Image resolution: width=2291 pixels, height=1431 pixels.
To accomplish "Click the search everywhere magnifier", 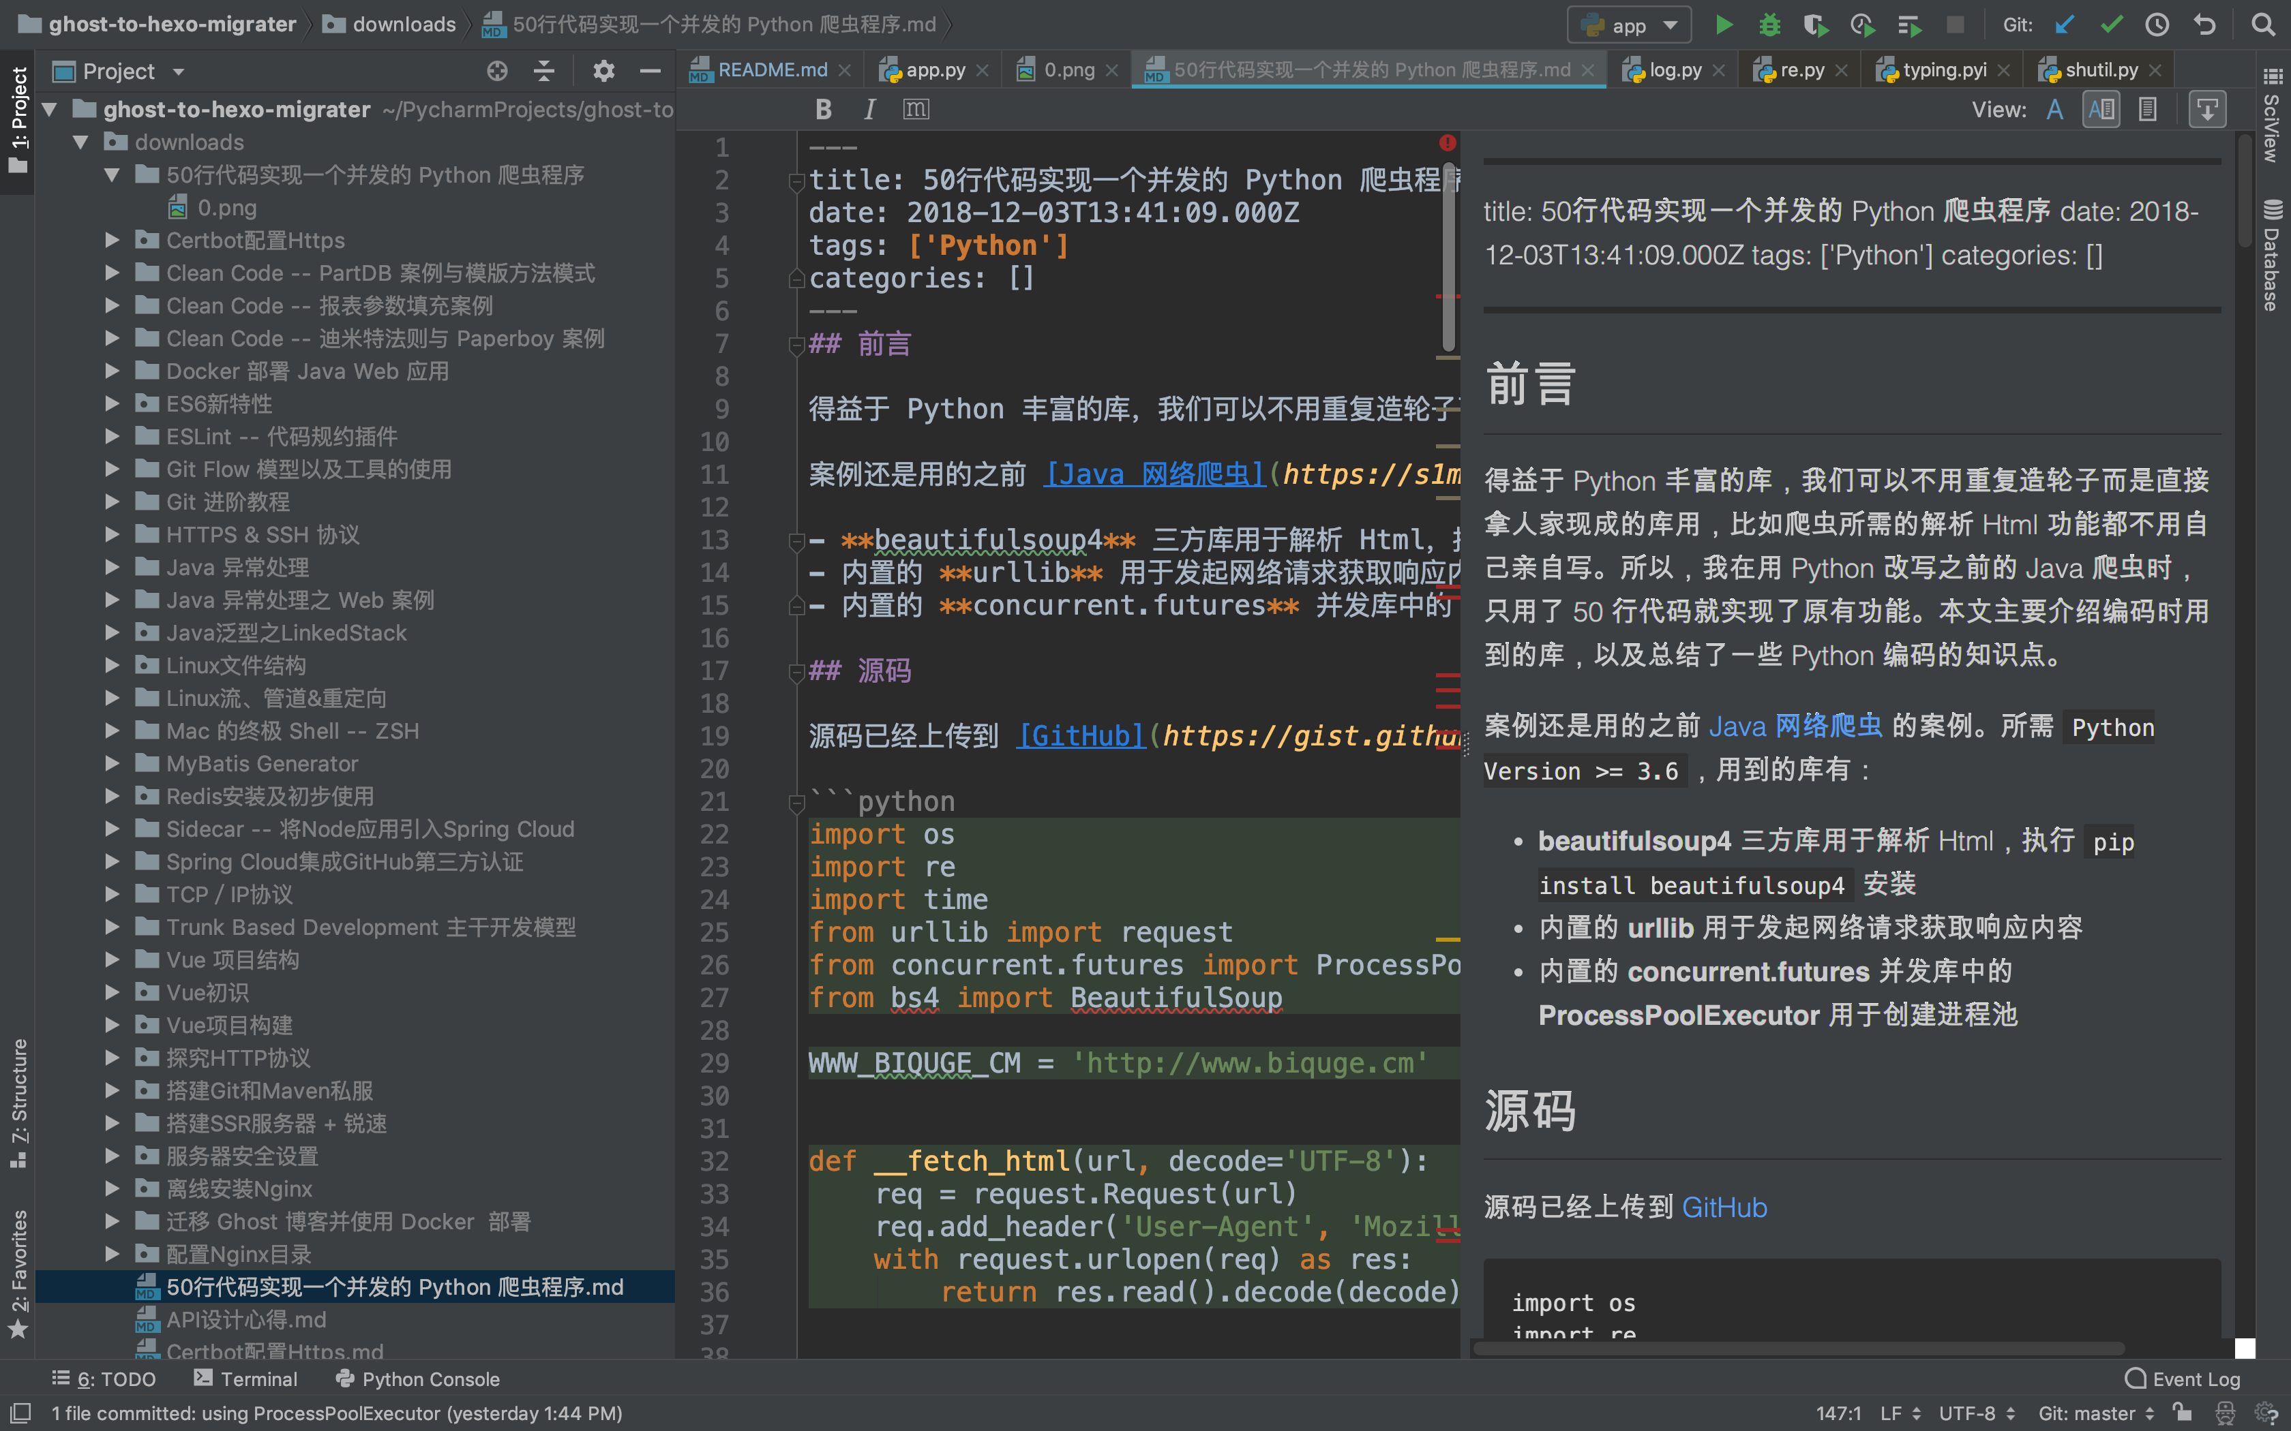I will coord(2262,25).
